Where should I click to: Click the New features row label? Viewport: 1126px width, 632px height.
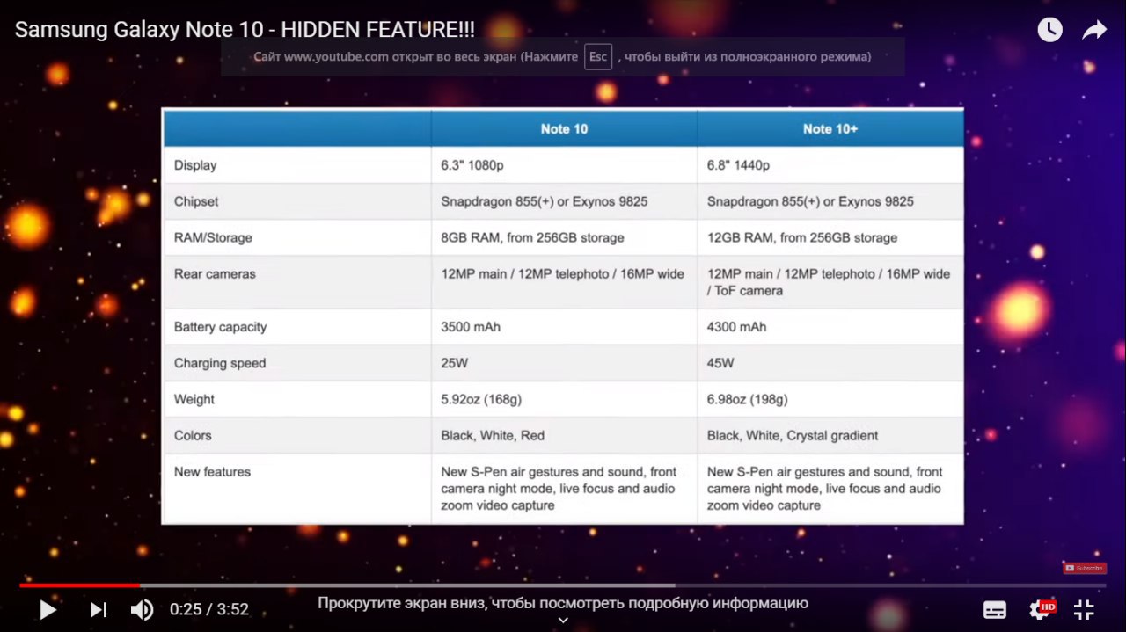pos(212,471)
